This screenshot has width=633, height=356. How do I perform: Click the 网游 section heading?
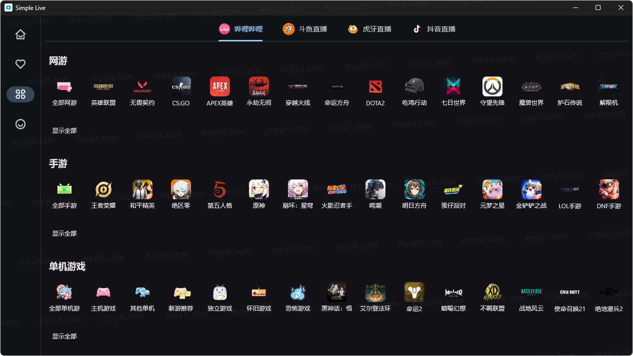point(58,61)
